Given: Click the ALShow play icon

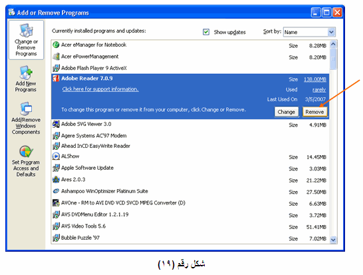Looking at the screenshot, I should pyautogui.click(x=56, y=156).
